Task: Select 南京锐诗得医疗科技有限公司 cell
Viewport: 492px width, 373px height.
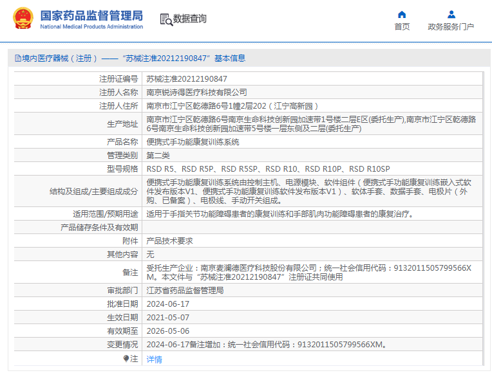Action: pyautogui.click(x=197, y=93)
